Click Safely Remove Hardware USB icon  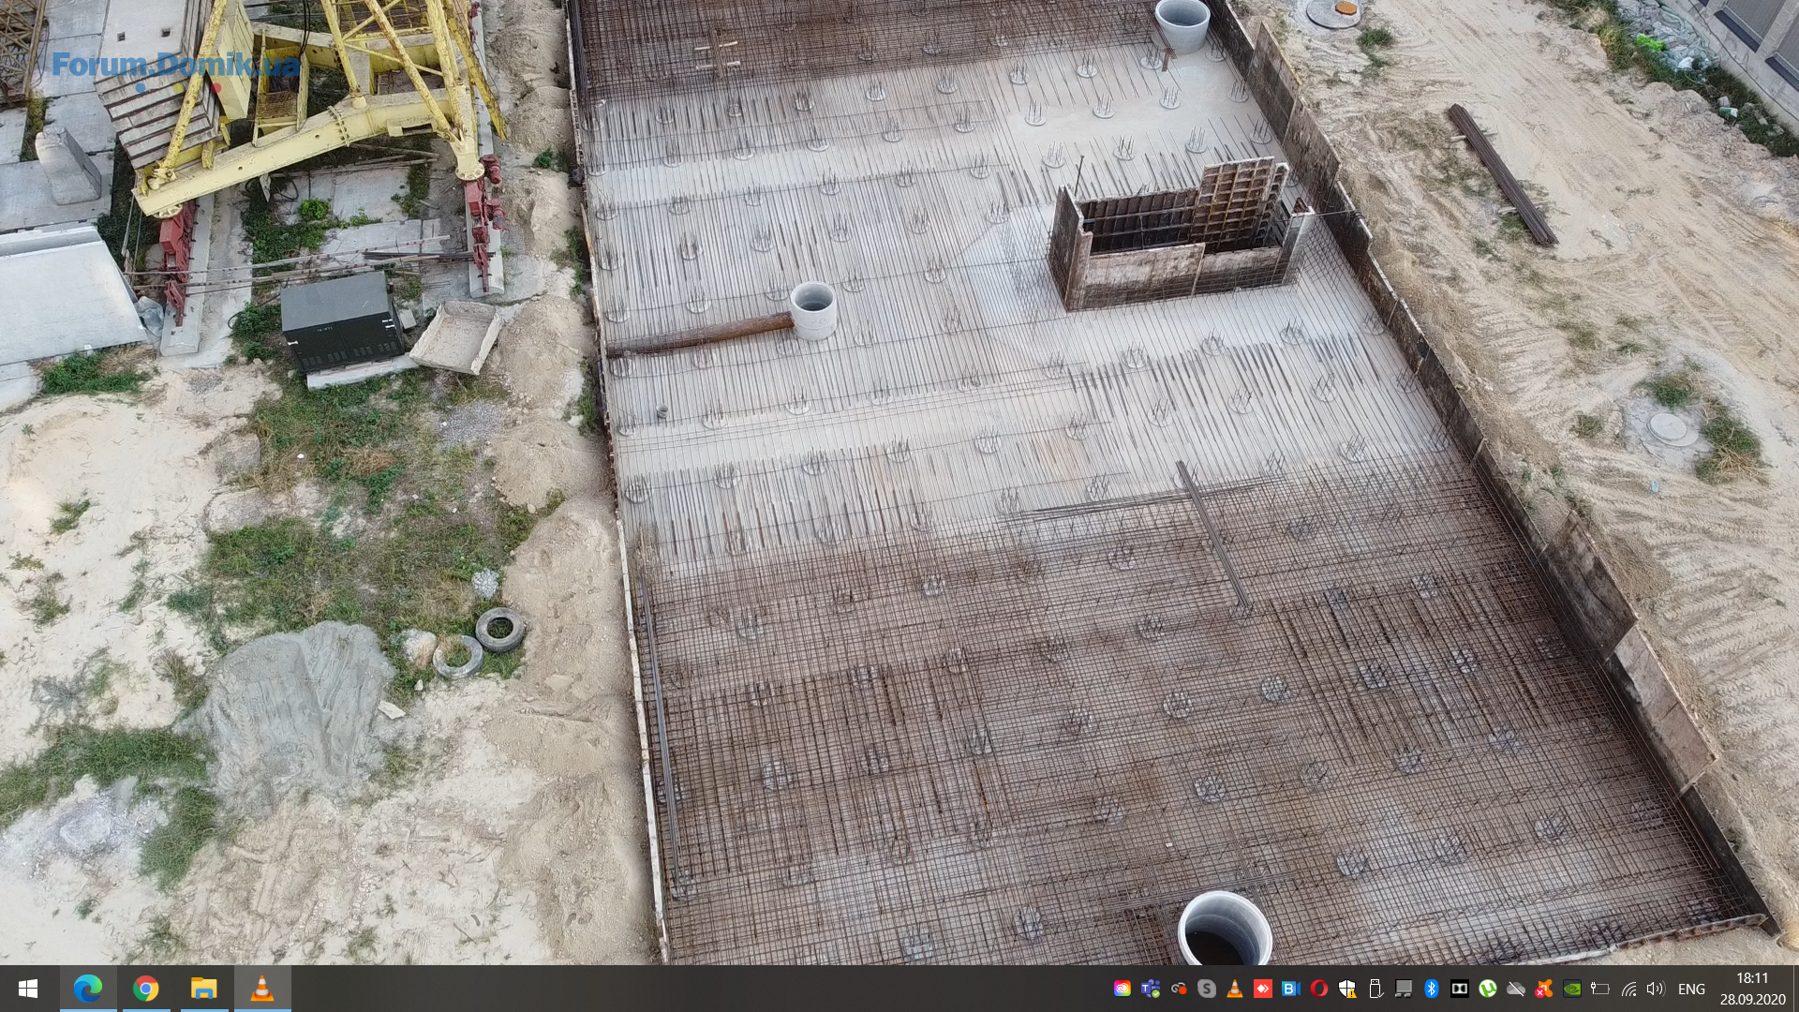1375,989
